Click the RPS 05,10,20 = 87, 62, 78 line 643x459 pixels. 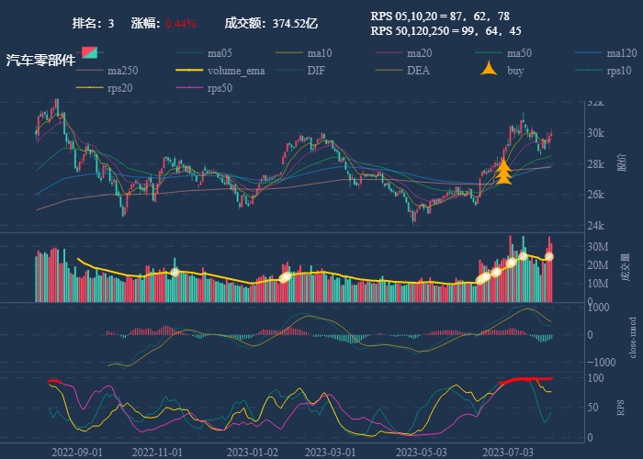click(440, 16)
